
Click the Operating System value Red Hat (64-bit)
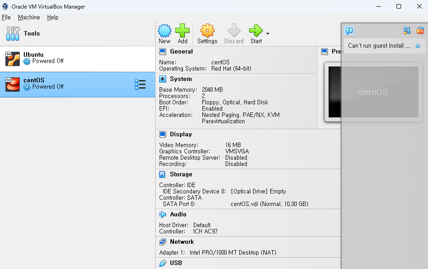(x=231, y=68)
